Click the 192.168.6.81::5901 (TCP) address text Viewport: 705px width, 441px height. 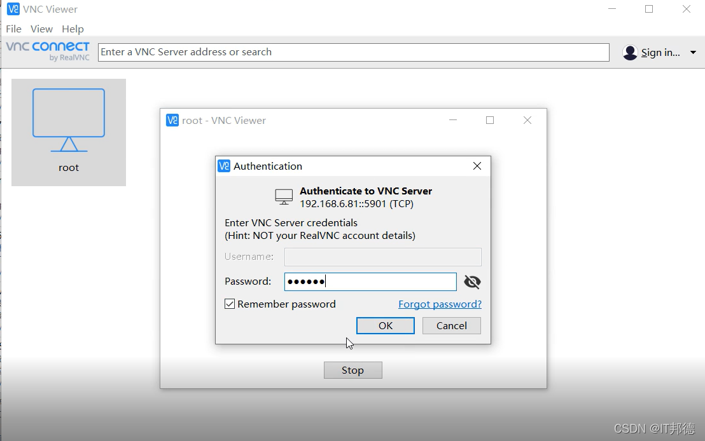tap(356, 204)
